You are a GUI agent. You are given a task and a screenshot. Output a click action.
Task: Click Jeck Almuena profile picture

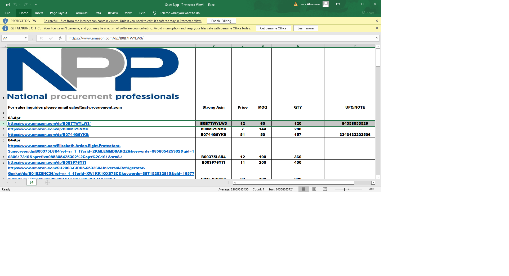click(x=326, y=4)
